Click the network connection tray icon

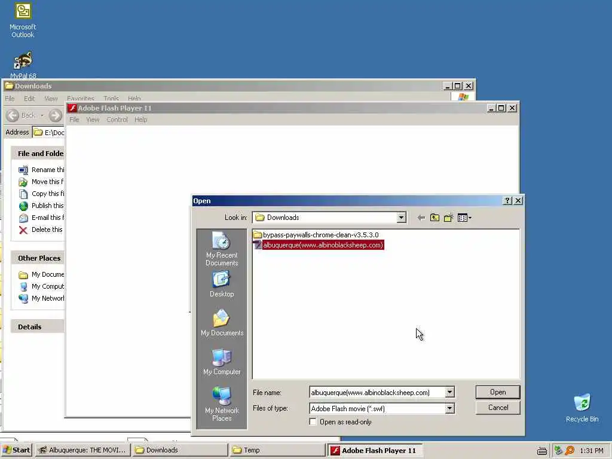[559, 451]
